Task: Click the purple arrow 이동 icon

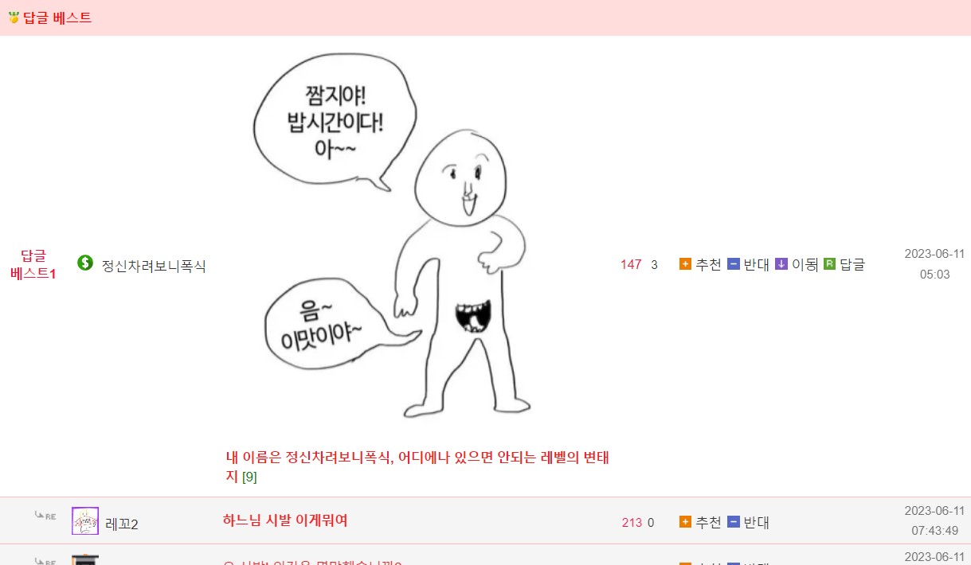Action: [781, 264]
